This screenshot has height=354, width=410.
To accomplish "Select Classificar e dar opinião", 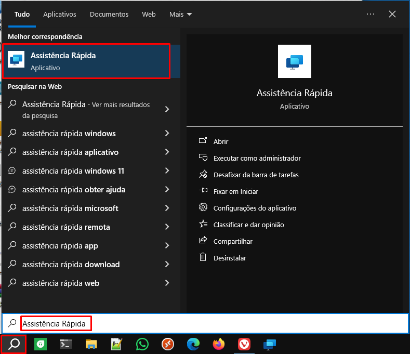I will point(249,225).
